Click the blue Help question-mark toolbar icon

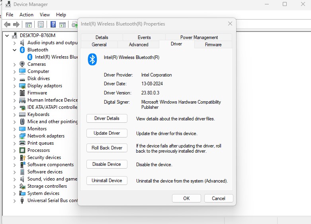(53, 25)
